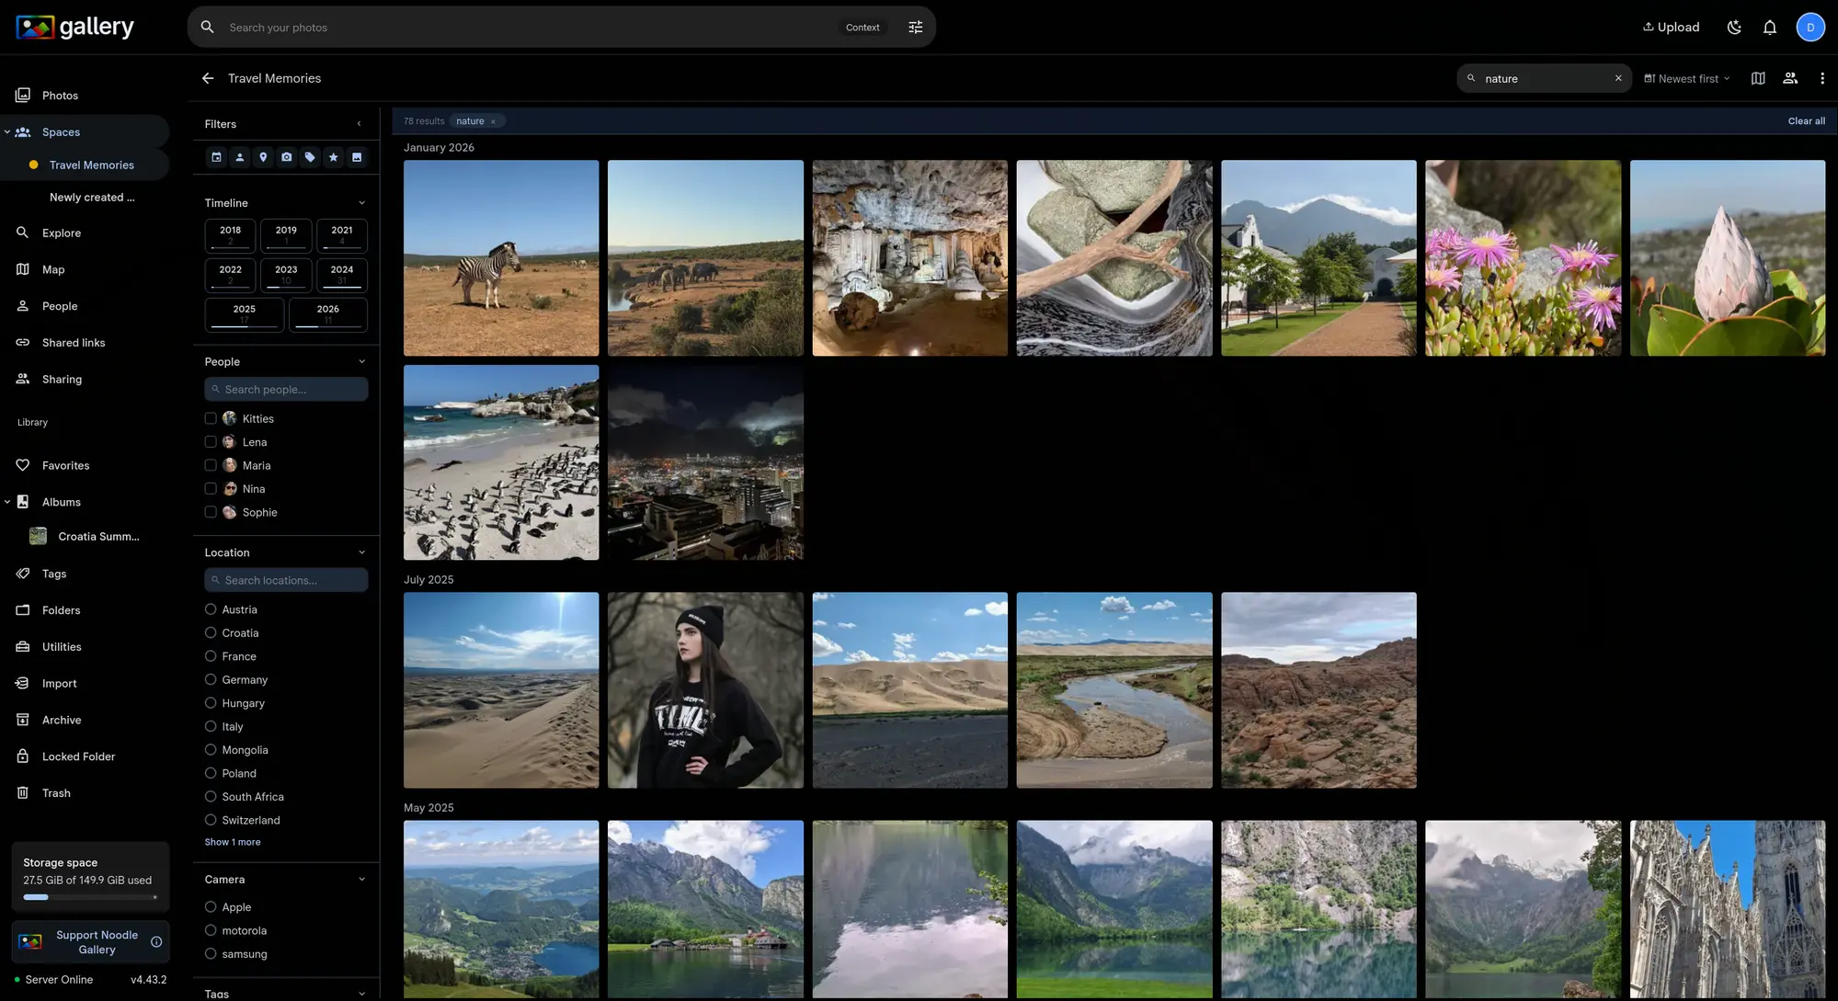The width and height of the screenshot is (1838, 1001).
Task: Check the Sophie person checkbox
Action: point(211,512)
